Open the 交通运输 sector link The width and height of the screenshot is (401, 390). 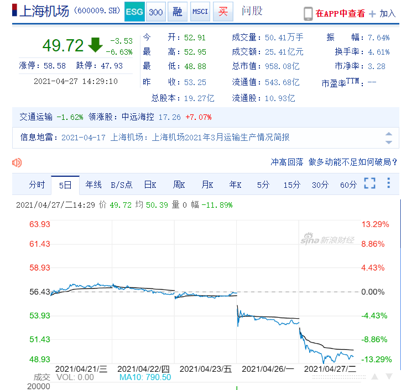click(x=36, y=117)
